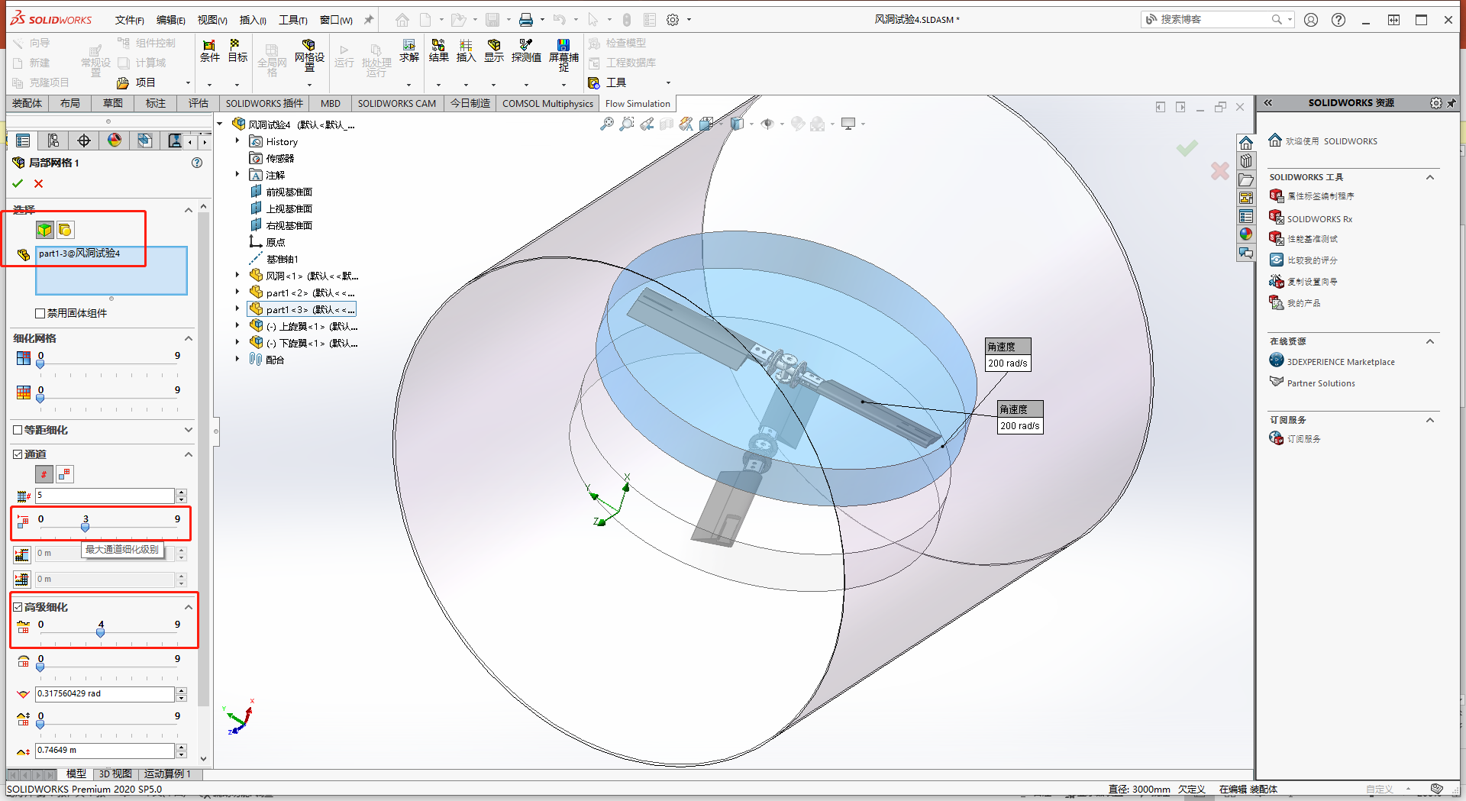Expand the 配合 node in the feature tree

coord(237,359)
